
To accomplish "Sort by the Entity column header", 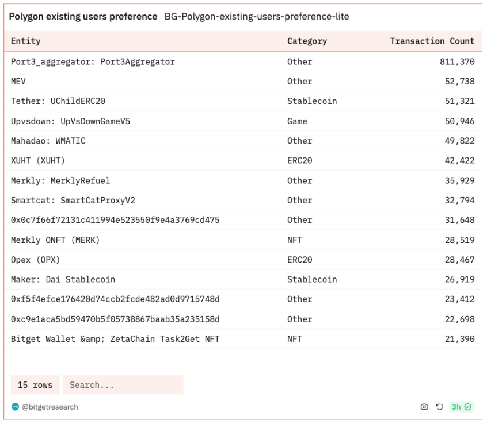I will (x=26, y=41).
